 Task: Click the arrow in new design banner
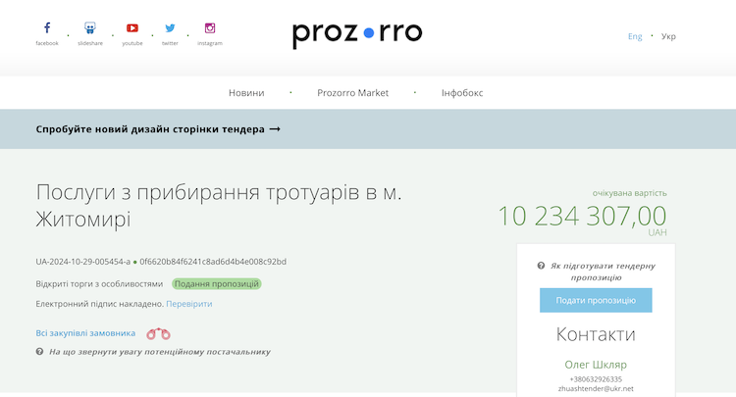(275, 128)
